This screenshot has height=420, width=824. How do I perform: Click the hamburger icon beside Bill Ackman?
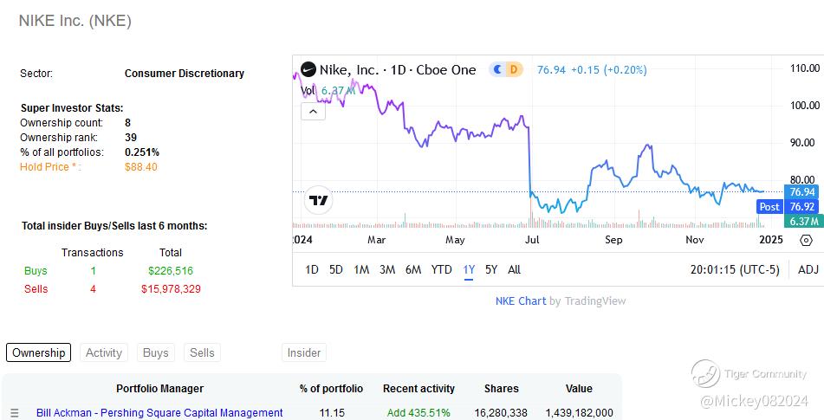pos(14,413)
